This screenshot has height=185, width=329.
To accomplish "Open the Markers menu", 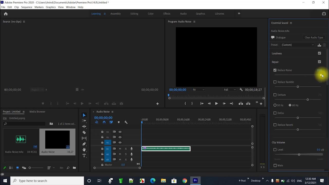I will point(39,7).
